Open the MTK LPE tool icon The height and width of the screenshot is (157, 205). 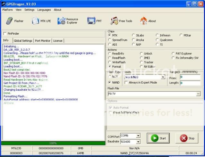click(35, 21)
